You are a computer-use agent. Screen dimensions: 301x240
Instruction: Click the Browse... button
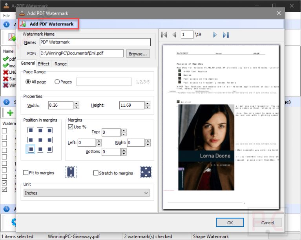(138, 54)
